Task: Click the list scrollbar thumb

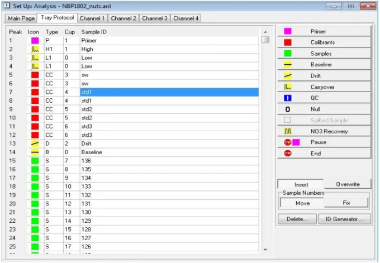Action: pyautogui.click(x=265, y=39)
